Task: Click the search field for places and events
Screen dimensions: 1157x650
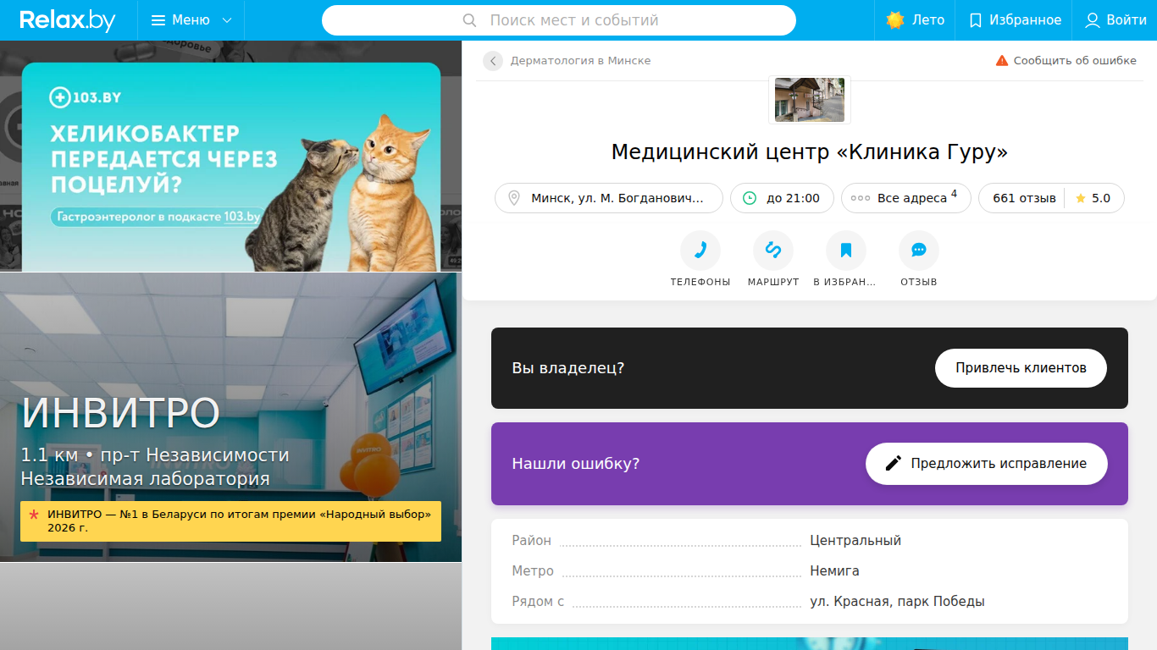Action: coord(559,20)
